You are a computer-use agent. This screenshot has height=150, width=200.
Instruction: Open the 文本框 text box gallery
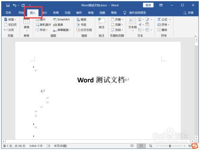132,25
